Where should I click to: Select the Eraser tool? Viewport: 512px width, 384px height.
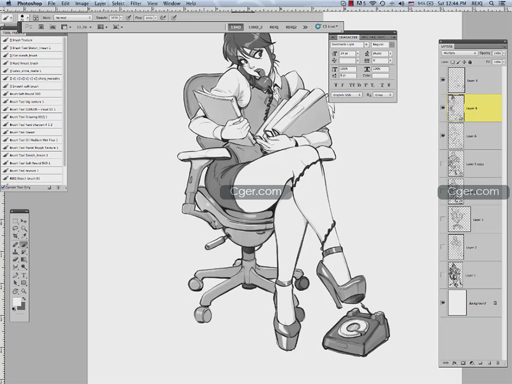15,259
